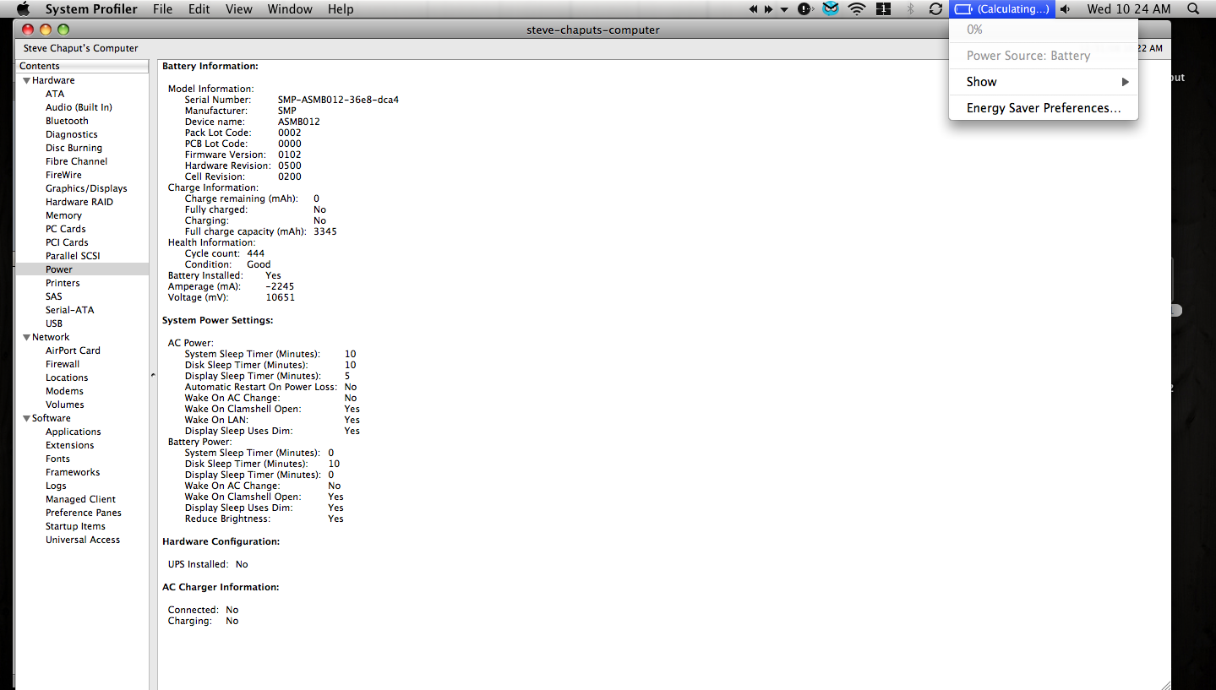Select Managed Client under Software
This screenshot has height=690, width=1216.
coord(80,499)
